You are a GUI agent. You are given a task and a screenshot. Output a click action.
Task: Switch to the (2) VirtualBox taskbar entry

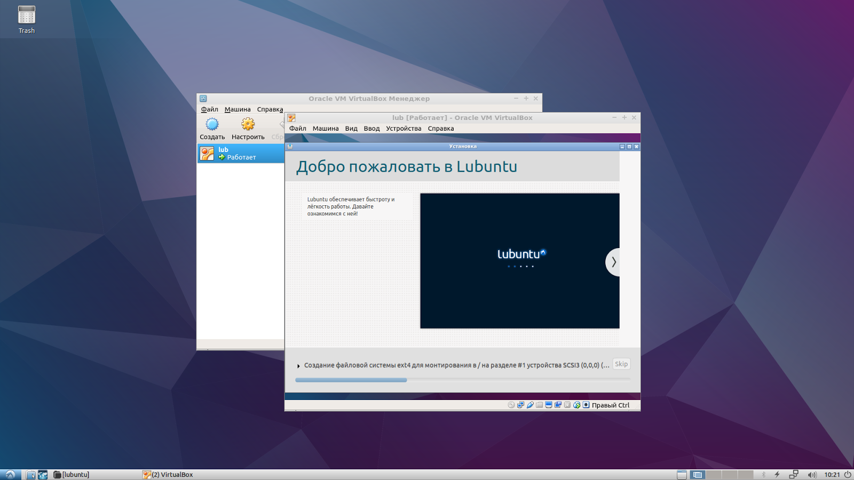coord(168,475)
